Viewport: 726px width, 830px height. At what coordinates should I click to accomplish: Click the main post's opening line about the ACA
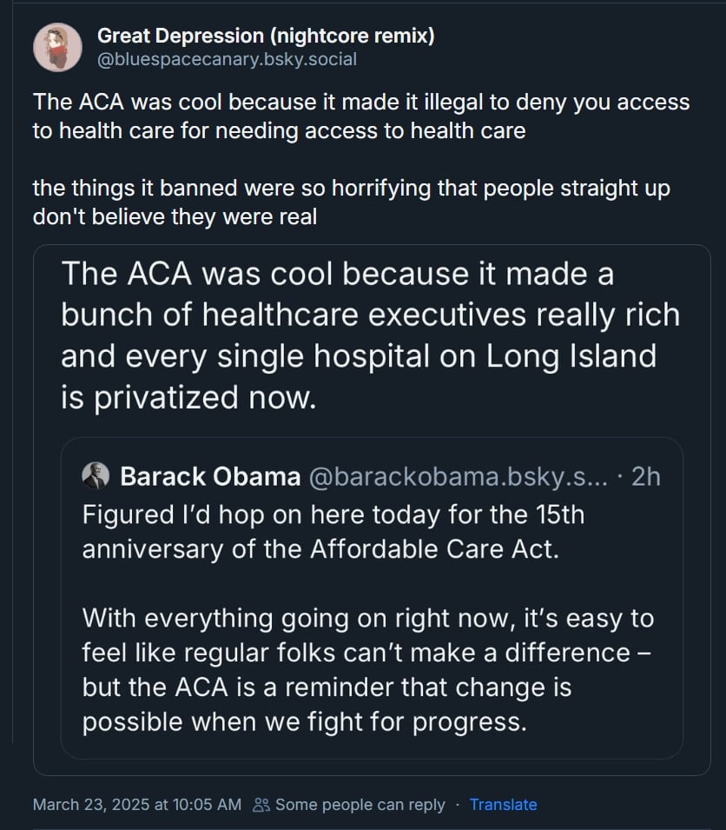click(361, 103)
